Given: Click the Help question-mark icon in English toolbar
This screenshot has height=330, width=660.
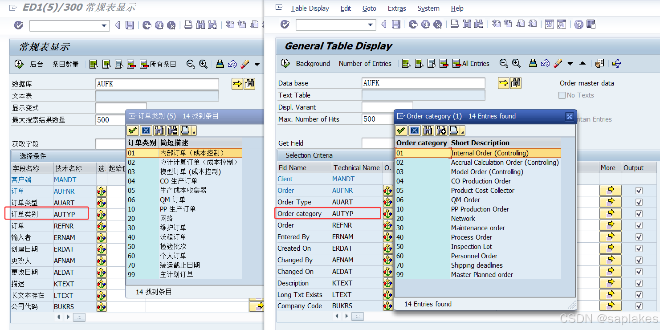Looking at the screenshot, I should [579, 24].
